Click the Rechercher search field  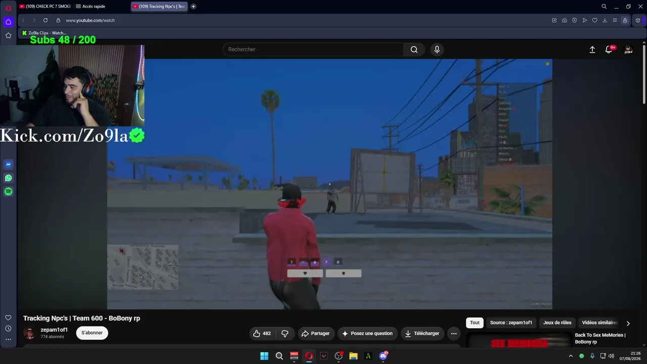(x=313, y=50)
